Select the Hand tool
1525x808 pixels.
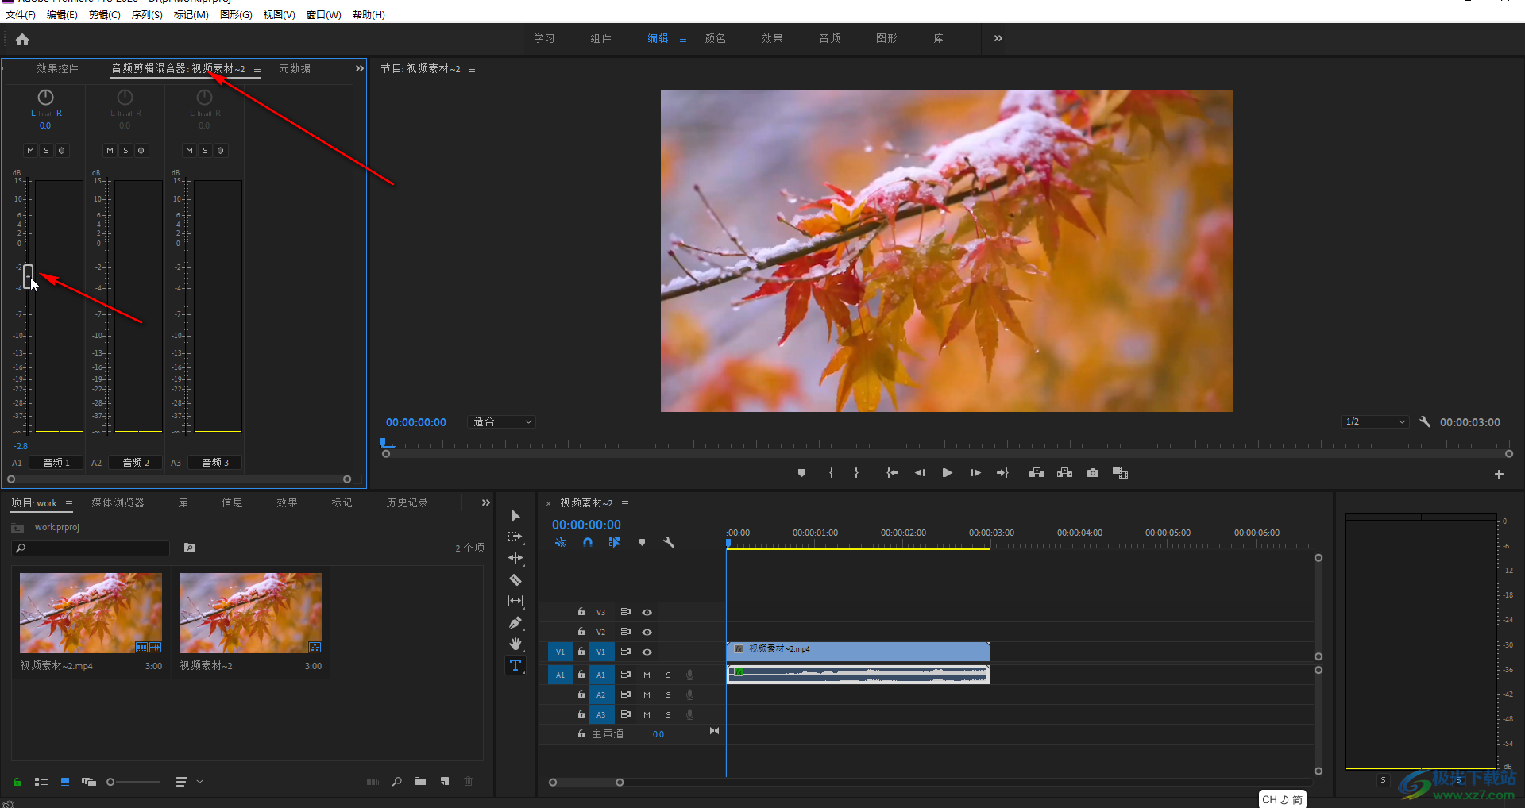[515, 644]
